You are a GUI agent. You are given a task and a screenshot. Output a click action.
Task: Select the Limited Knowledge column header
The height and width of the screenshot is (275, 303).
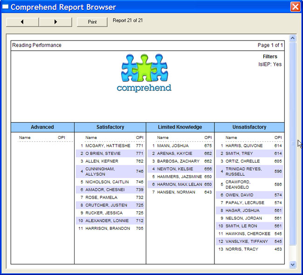pos(180,127)
